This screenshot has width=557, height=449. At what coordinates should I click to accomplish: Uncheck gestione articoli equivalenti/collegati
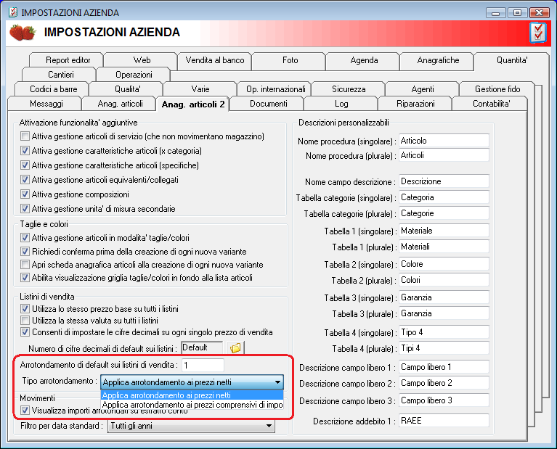coord(25,180)
